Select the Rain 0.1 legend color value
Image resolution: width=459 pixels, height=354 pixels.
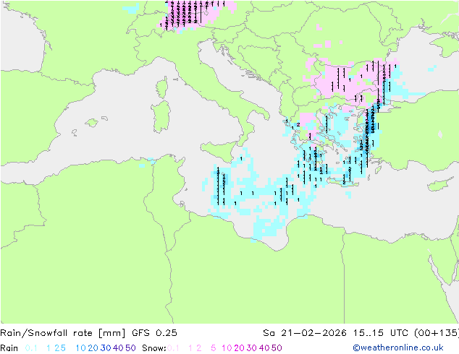31,348
